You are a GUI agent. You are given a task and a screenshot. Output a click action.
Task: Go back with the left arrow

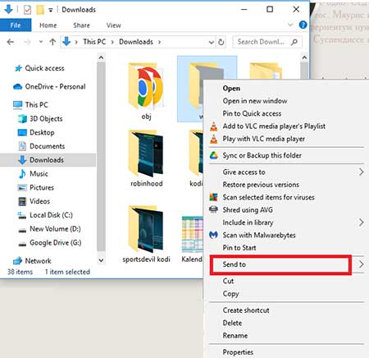[x=11, y=42]
